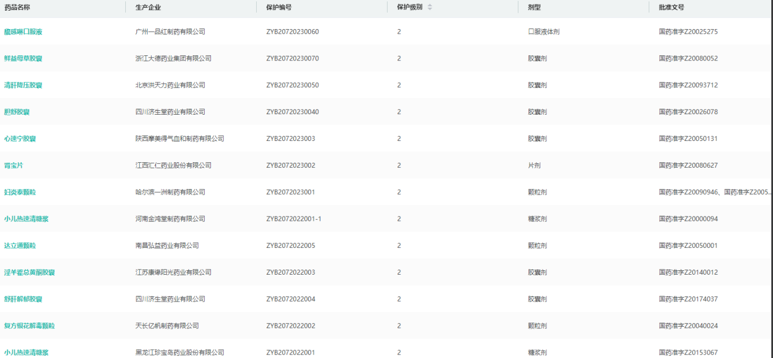The width and height of the screenshot is (773, 358).
Task: Select manufacturer 浙江大德药业集团有限公司
Action: (x=173, y=59)
